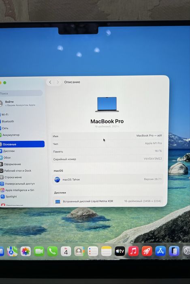
Task: Select Аккумулятор in the sidebar
Action: tap(11, 135)
